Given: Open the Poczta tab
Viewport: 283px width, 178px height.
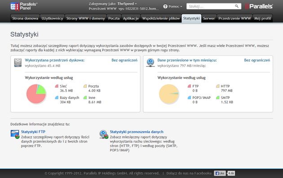Looking at the screenshot, I should pyautogui.click(x=114, y=18).
